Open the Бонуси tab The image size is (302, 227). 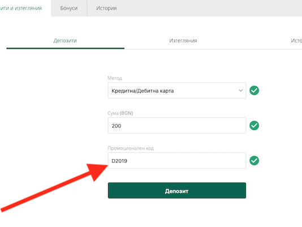[69, 8]
